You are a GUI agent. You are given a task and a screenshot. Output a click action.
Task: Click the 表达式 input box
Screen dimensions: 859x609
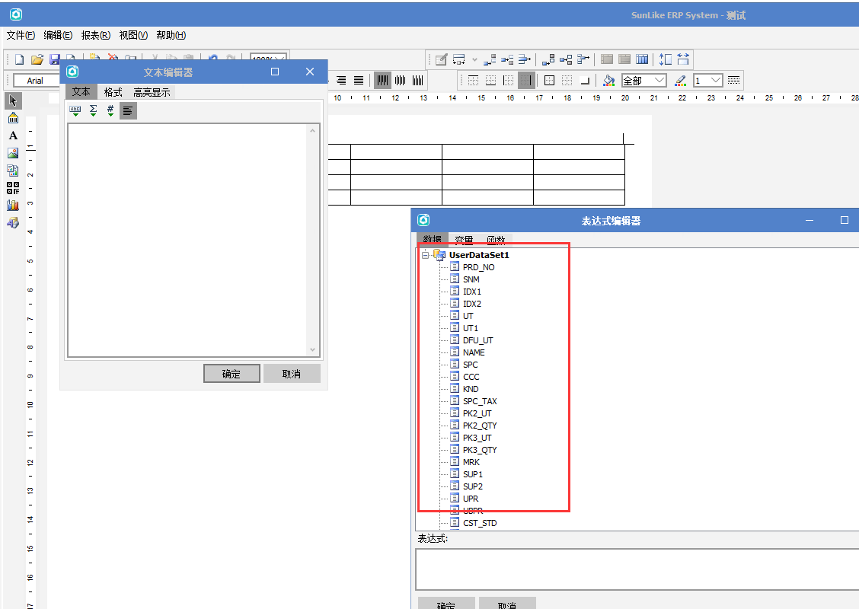[x=637, y=569]
